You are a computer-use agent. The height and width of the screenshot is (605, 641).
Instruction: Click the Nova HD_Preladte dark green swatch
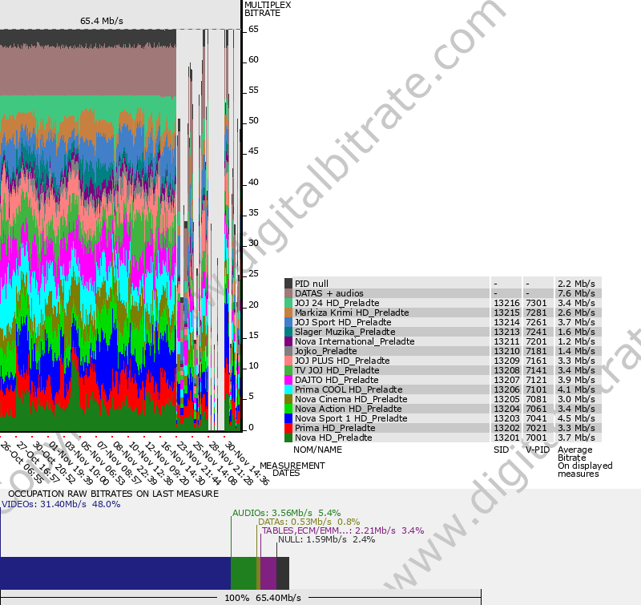288,438
